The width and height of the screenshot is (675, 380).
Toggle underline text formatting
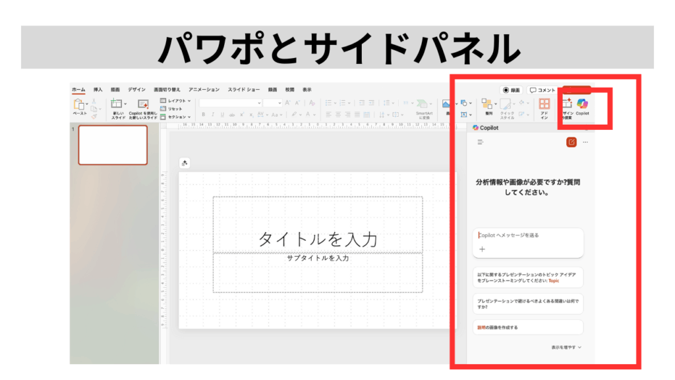tap(222, 114)
